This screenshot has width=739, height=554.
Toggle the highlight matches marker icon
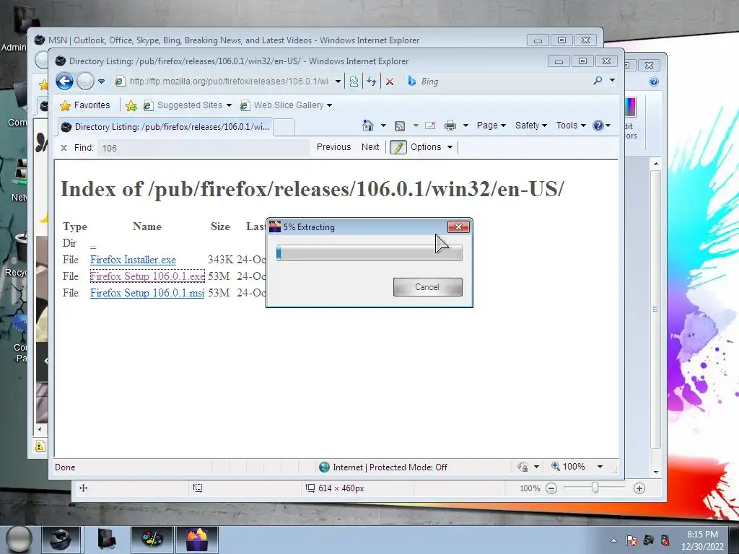[398, 147]
